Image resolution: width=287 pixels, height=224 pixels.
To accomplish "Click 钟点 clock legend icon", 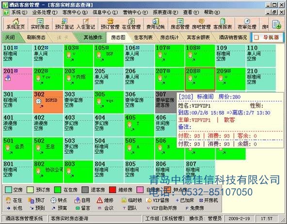I will [x=53, y=200].
